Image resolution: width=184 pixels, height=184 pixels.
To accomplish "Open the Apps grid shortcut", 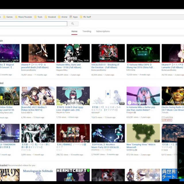I will 74,17.
